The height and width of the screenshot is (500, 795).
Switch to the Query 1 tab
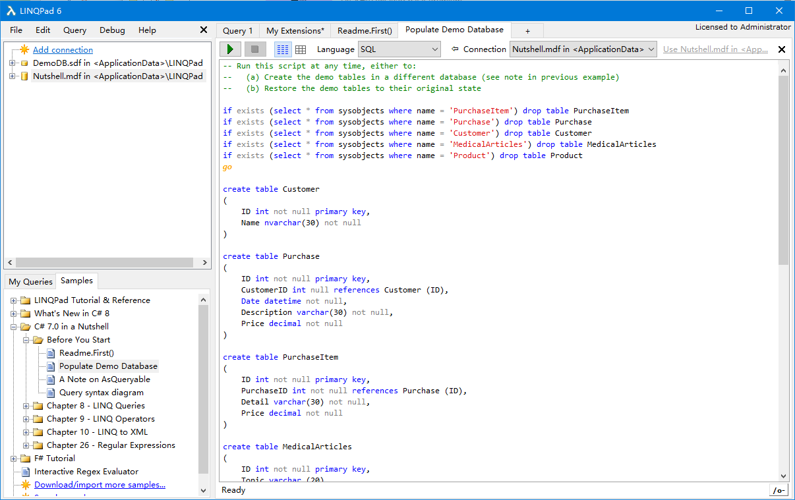(238, 31)
